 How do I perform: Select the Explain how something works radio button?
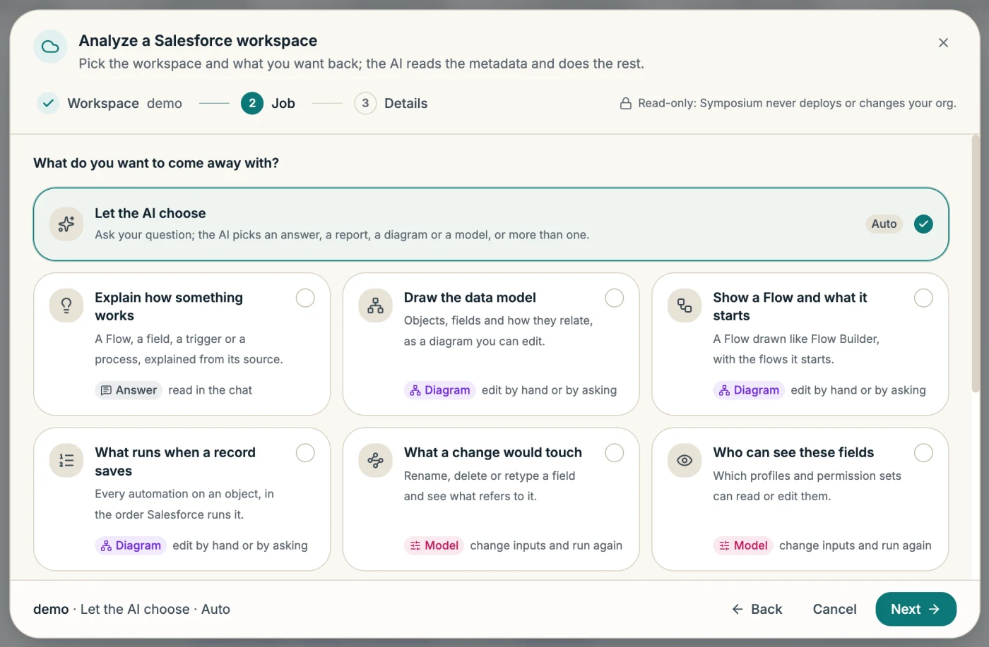coord(305,298)
